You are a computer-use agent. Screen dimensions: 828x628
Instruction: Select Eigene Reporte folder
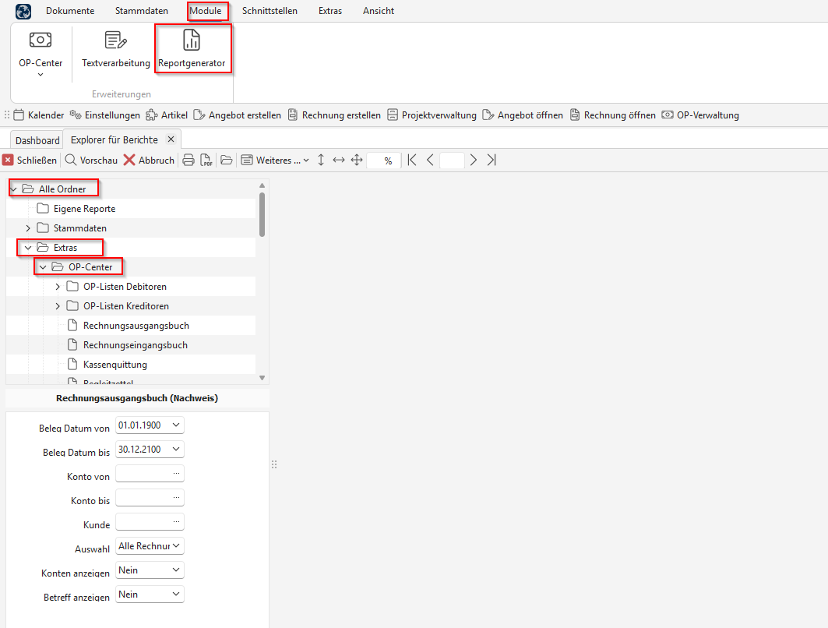click(x=84, y=209)
